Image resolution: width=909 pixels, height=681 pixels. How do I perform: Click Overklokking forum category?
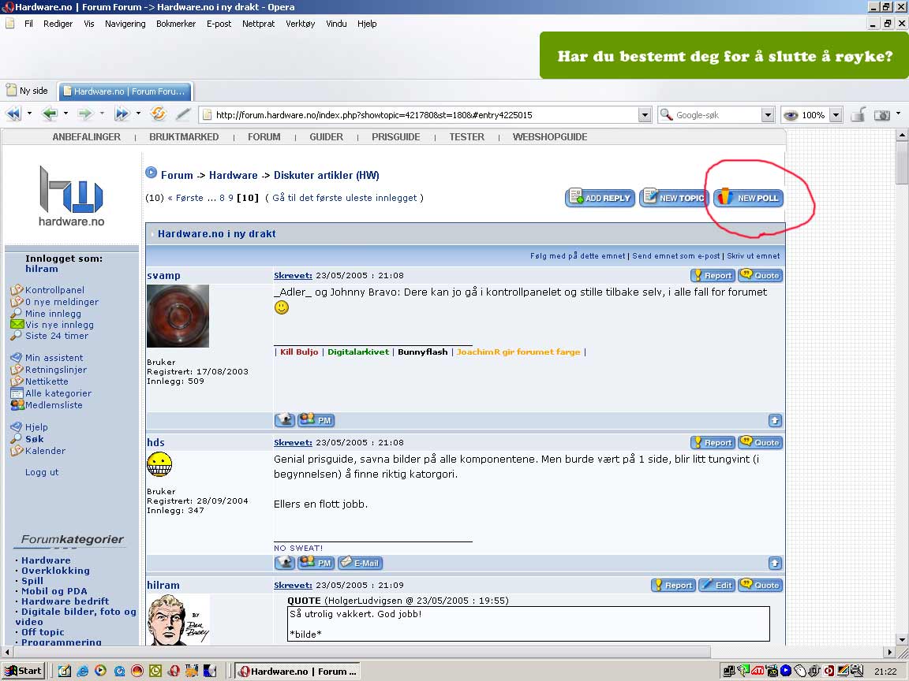[x=56, y=571]
